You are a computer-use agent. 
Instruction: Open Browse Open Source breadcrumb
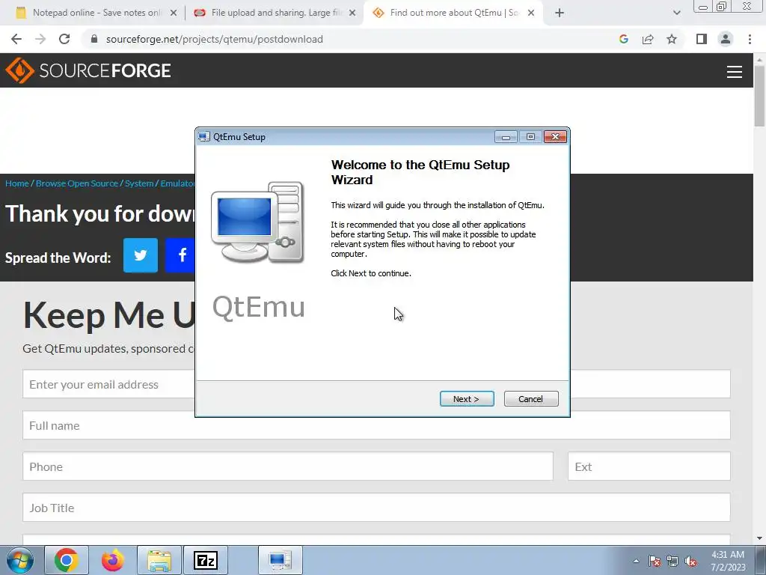[77, 183]
